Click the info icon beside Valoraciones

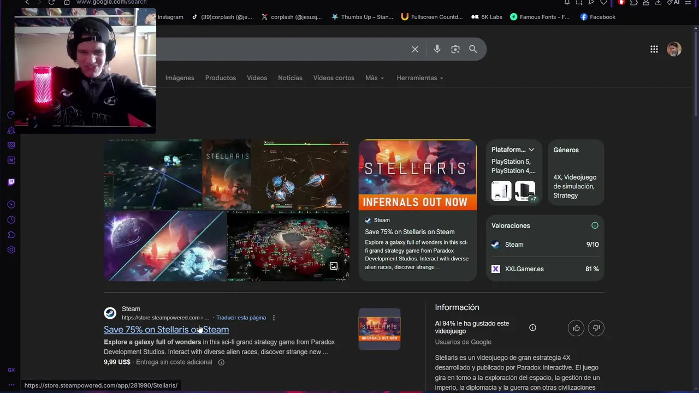(x=595, y=225)
